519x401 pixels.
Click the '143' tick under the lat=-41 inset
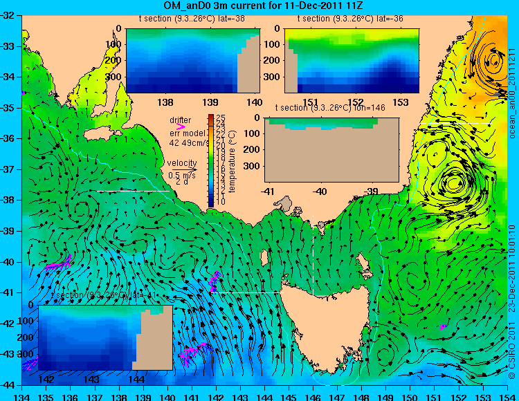(91, 380)
